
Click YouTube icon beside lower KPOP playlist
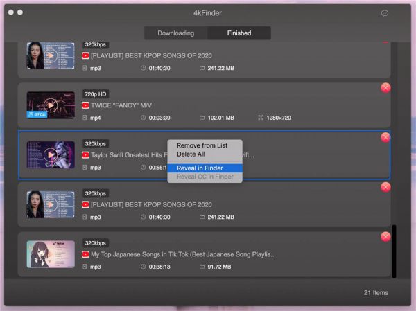[85, 205]
